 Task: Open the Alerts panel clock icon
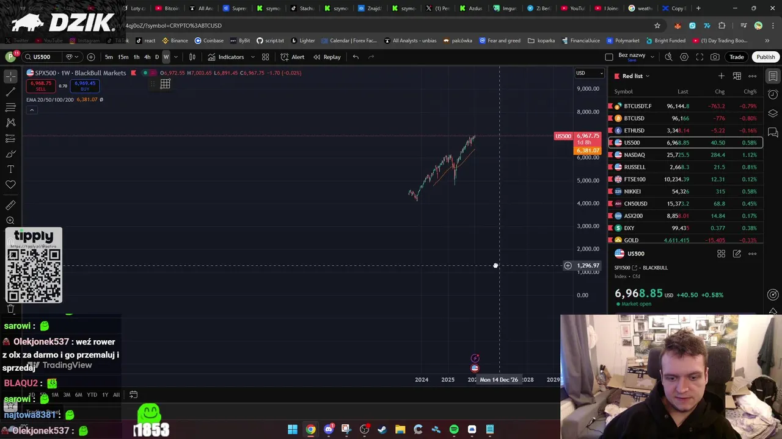[x=773, y=95]
